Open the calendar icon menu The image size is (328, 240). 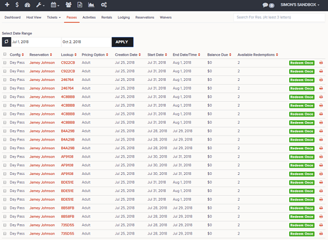(x=55, y=5)
